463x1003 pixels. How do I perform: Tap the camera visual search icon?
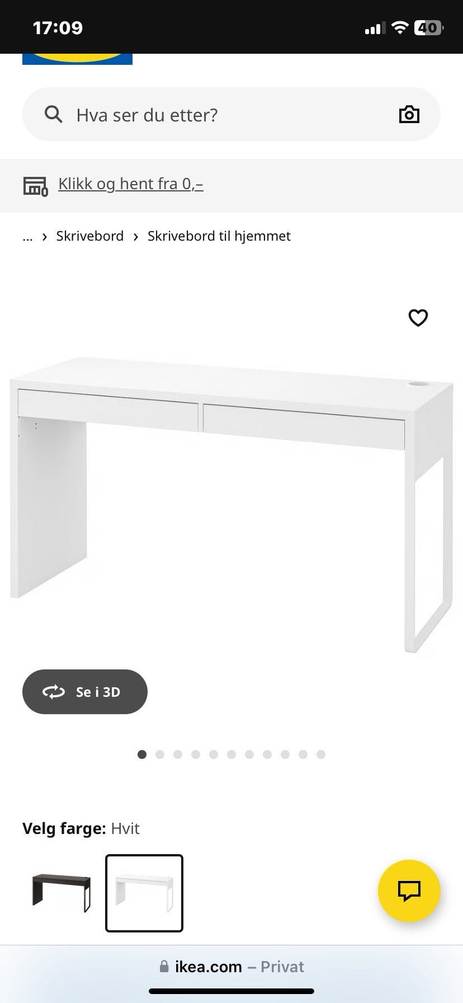409,114
